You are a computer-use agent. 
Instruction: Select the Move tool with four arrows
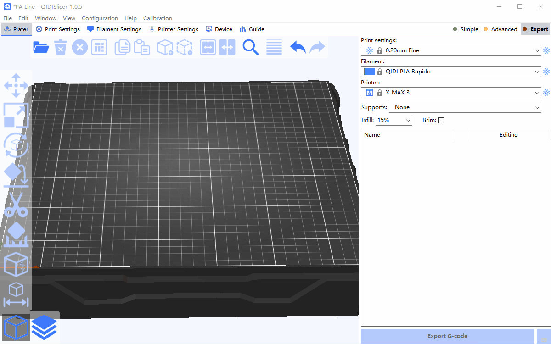click(16, 86)
